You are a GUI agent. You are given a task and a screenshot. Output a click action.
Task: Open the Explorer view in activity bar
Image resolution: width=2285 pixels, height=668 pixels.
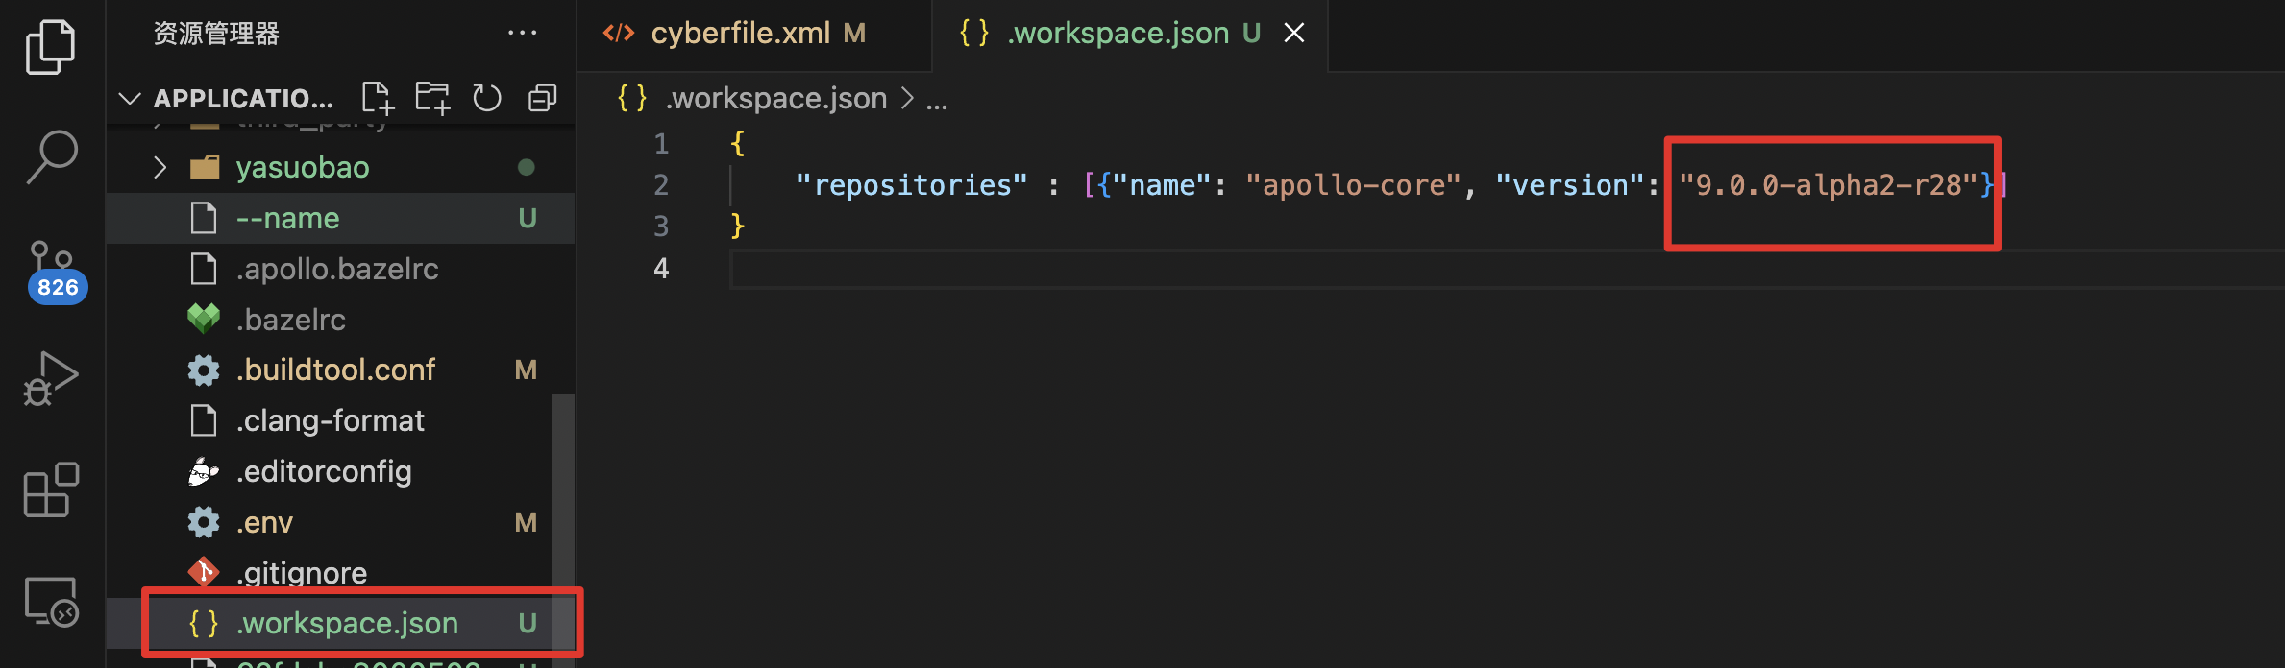(50, 46)
